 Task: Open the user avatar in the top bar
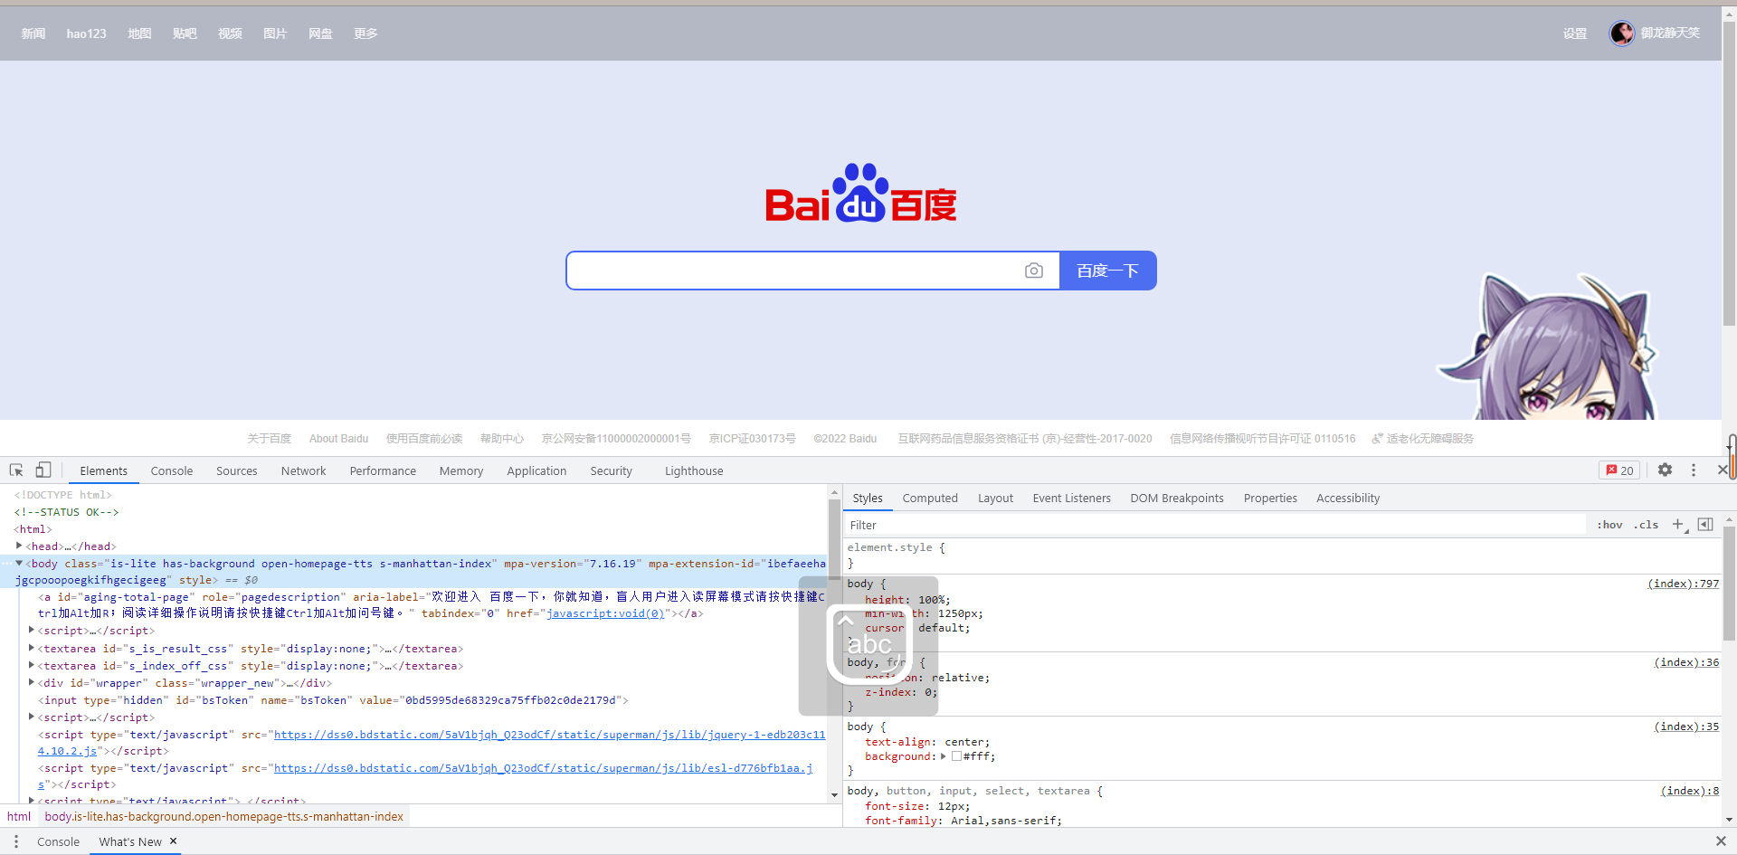[x=1622, y=33]
